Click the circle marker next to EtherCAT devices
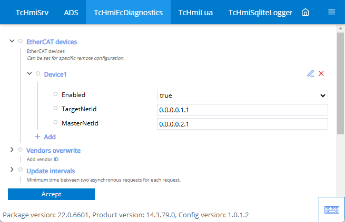The width and height of the screenshot is (345, 222). click(21, 41)
